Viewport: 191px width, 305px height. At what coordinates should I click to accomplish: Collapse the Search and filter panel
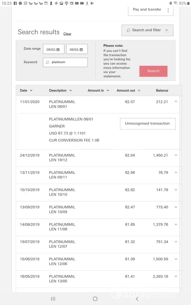[167, 30]
